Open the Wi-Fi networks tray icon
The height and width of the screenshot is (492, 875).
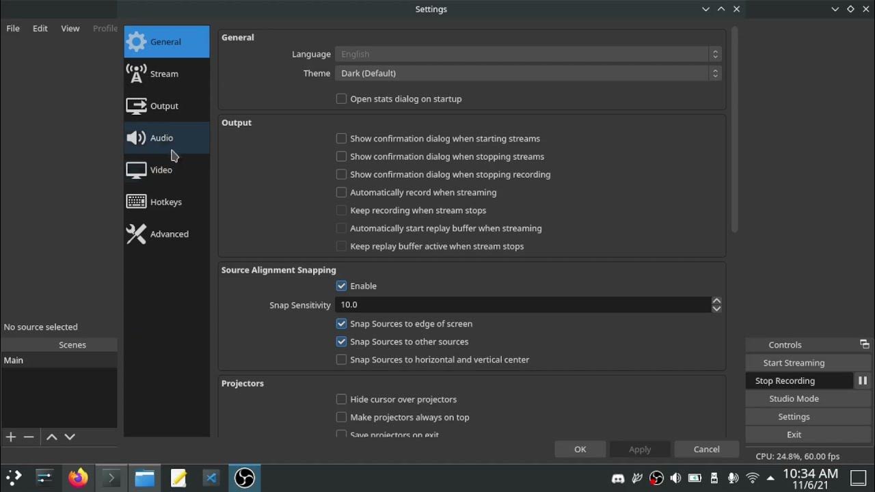(x=753, y=478)
